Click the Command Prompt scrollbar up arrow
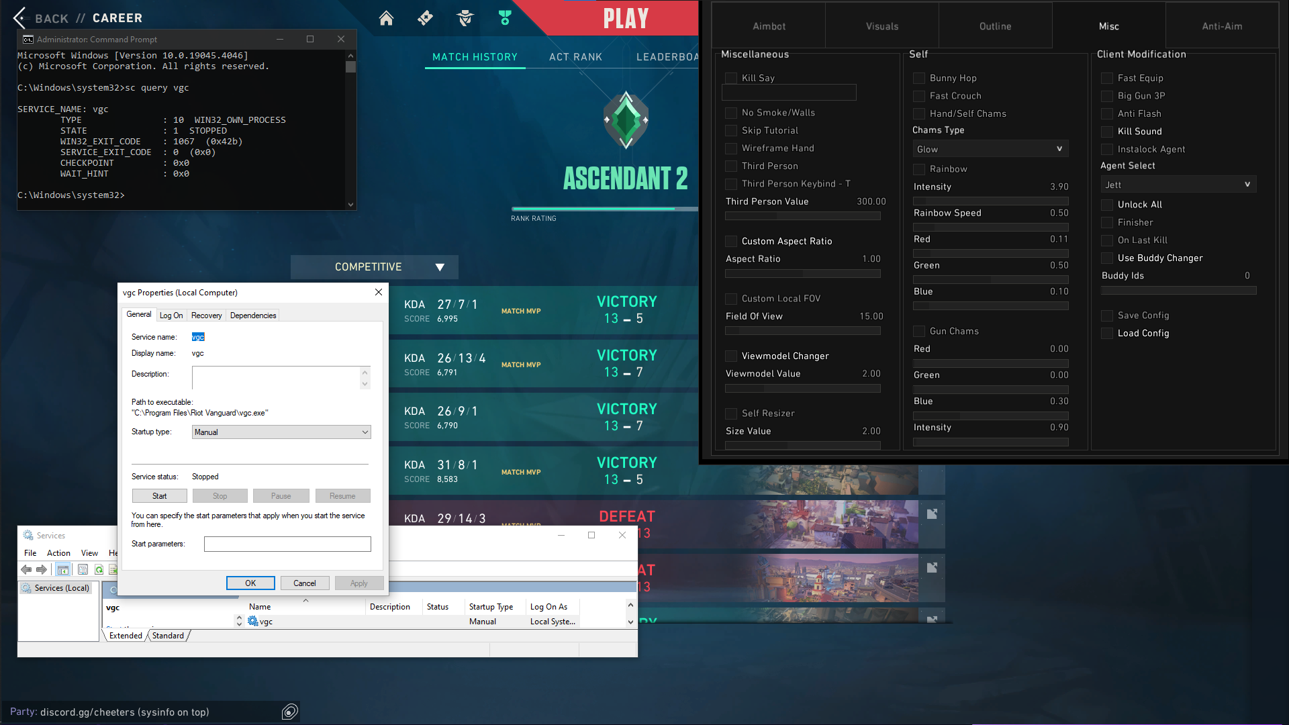This screenshot has width=1289, height=725. click(350, 56)
